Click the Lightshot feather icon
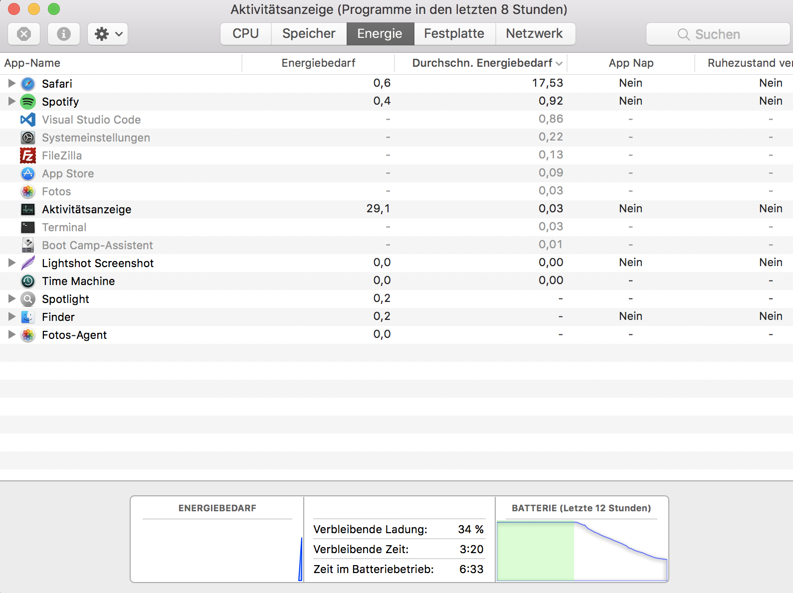The width and height of the screenshot is (793, 593). click(x=28, y=263)
